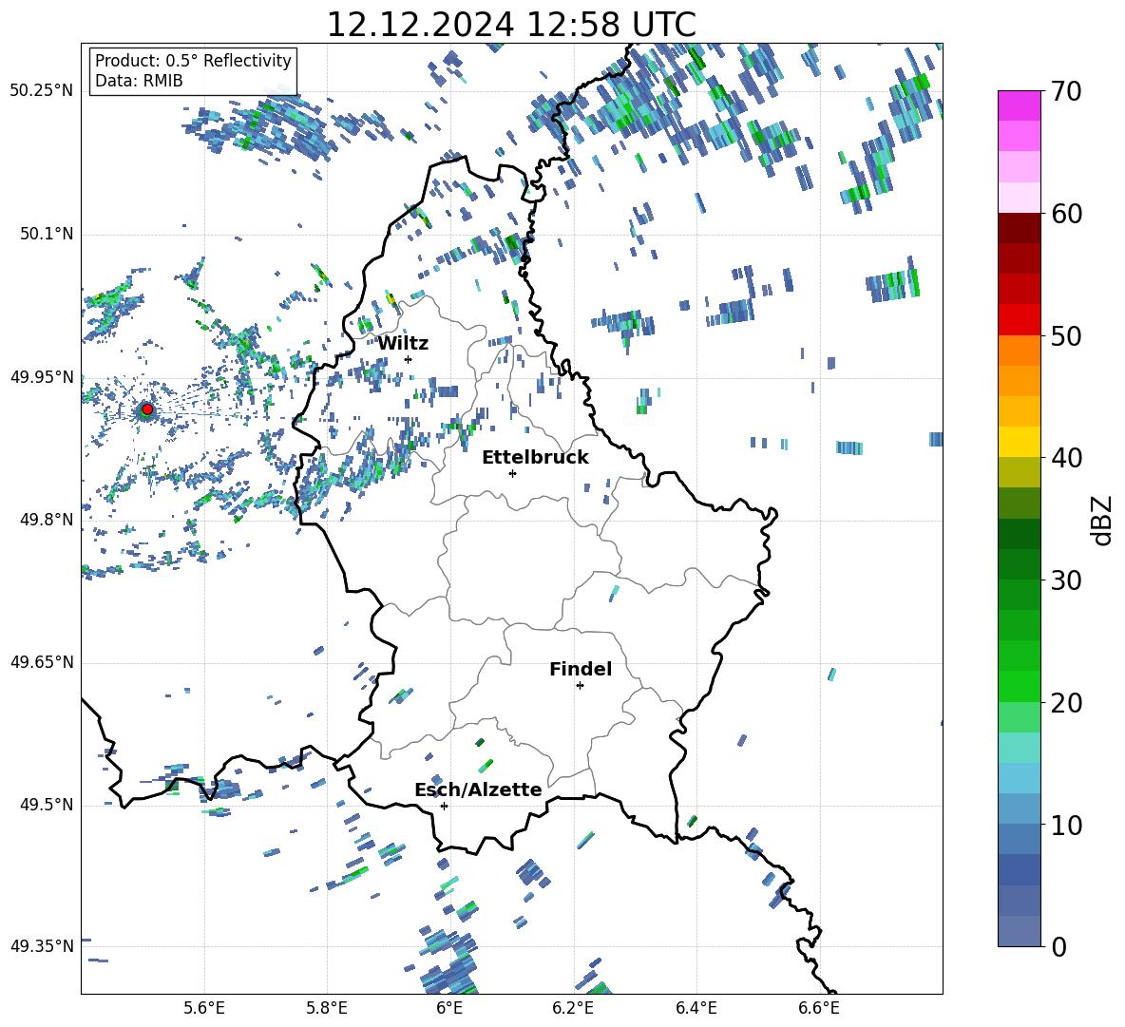The width and height of the screenshot is (1125, 1027).
Task: Click the Findel station cross marker
Action: tap(580, 686)
